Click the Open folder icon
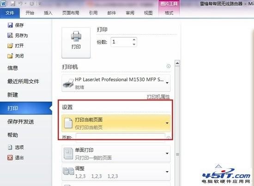The height and width of the screenshot is (186, 254). (x=10, y=46)
